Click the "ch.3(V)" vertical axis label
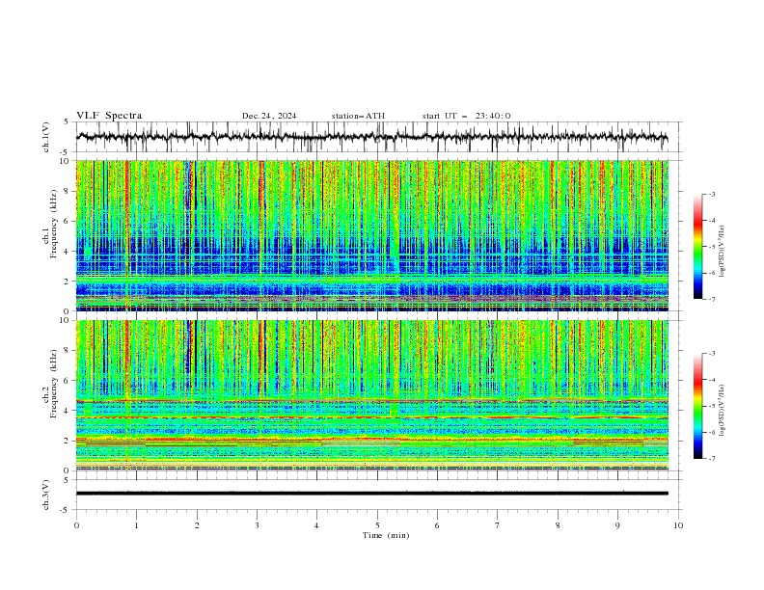764x590 pixels. [x=46, y=495]
